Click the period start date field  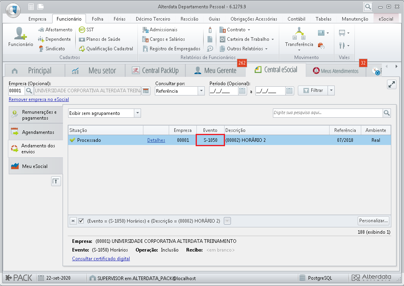(224, 91)
